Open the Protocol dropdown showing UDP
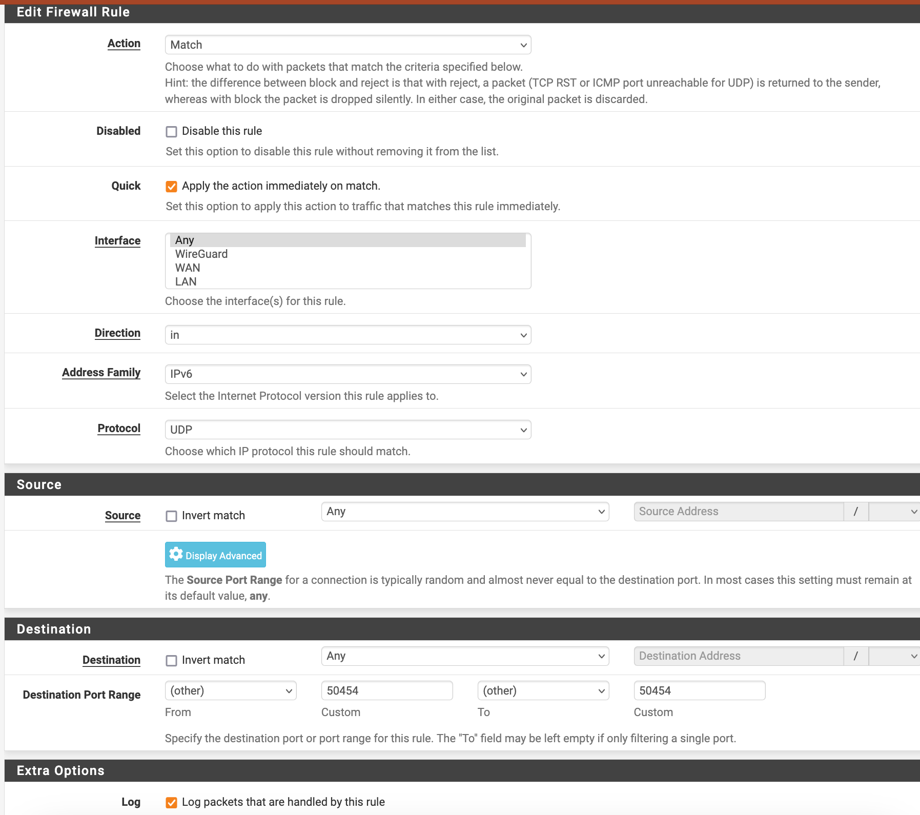The height and width of the screenshot is (815, 920). [348, 430]
